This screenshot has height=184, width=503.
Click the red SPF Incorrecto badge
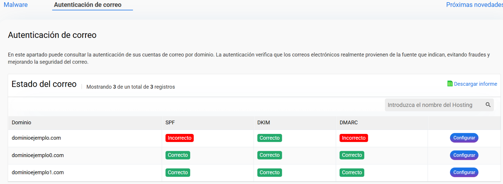pos(180,138)
